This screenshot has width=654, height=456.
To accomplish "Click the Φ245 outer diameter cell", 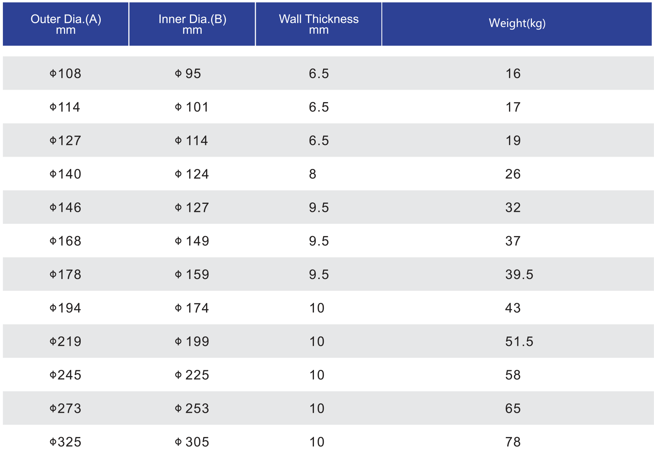I will click(x=65, y=375).
